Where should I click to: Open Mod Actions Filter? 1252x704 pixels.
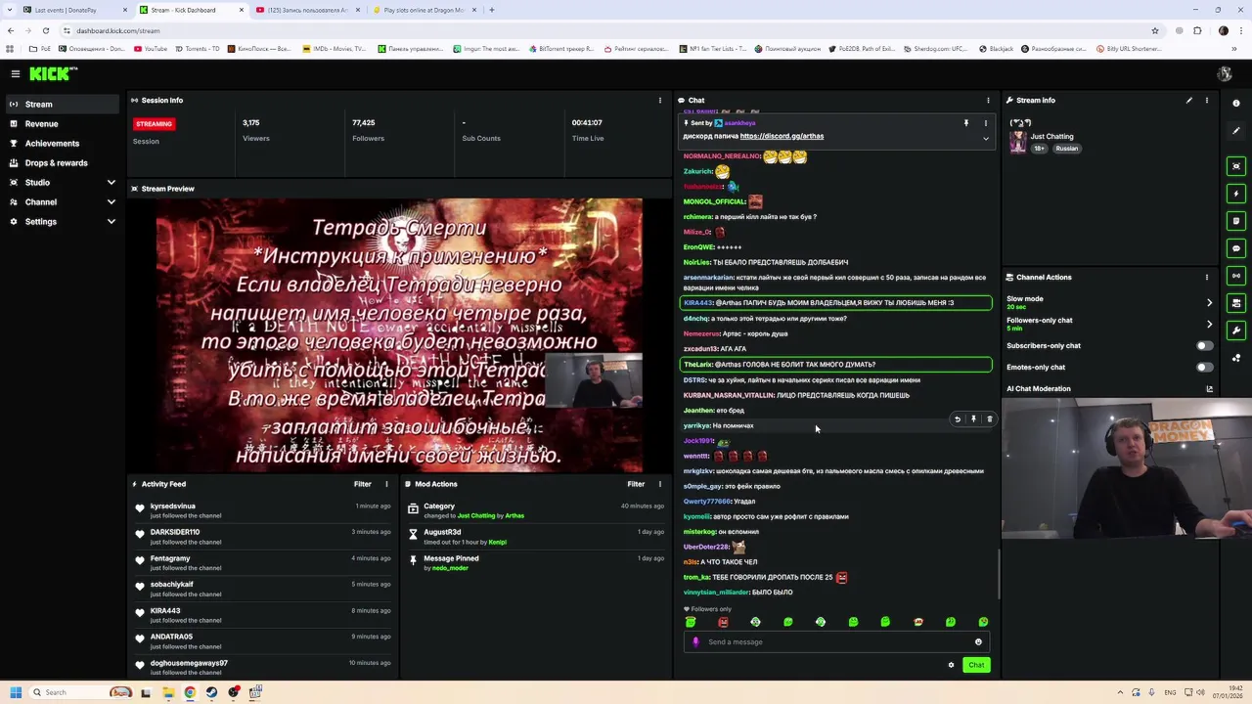click(636, 484)
